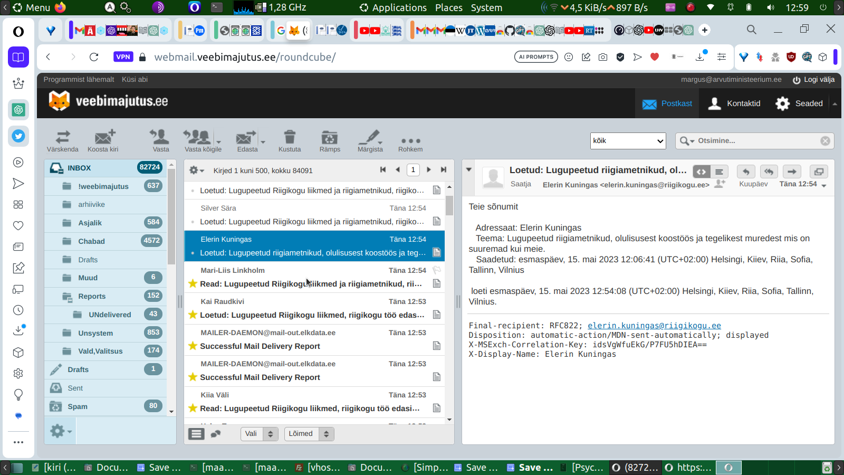Click the forward arrow in the preview header
The image size is (844, 475).
[x=792, y=172]
